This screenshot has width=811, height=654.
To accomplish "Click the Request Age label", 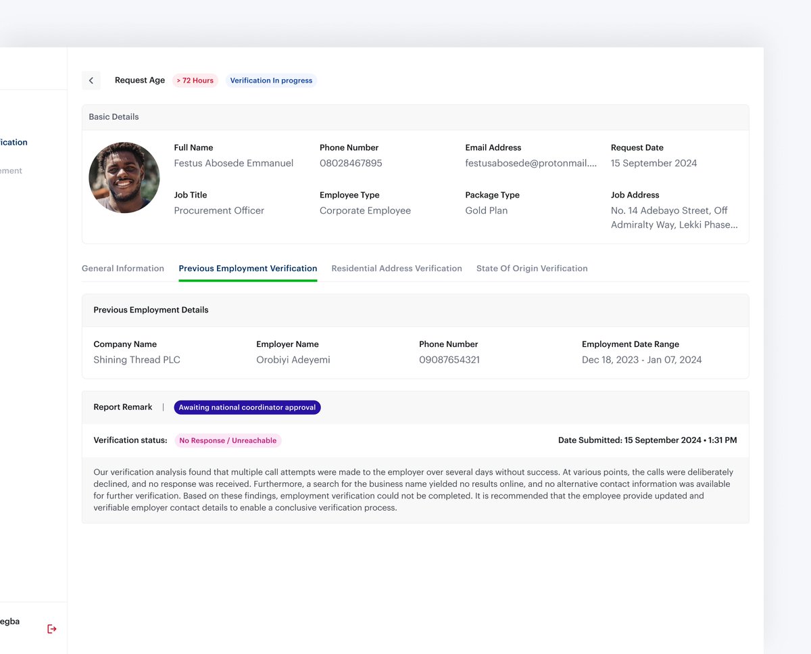I will [140, 80].
